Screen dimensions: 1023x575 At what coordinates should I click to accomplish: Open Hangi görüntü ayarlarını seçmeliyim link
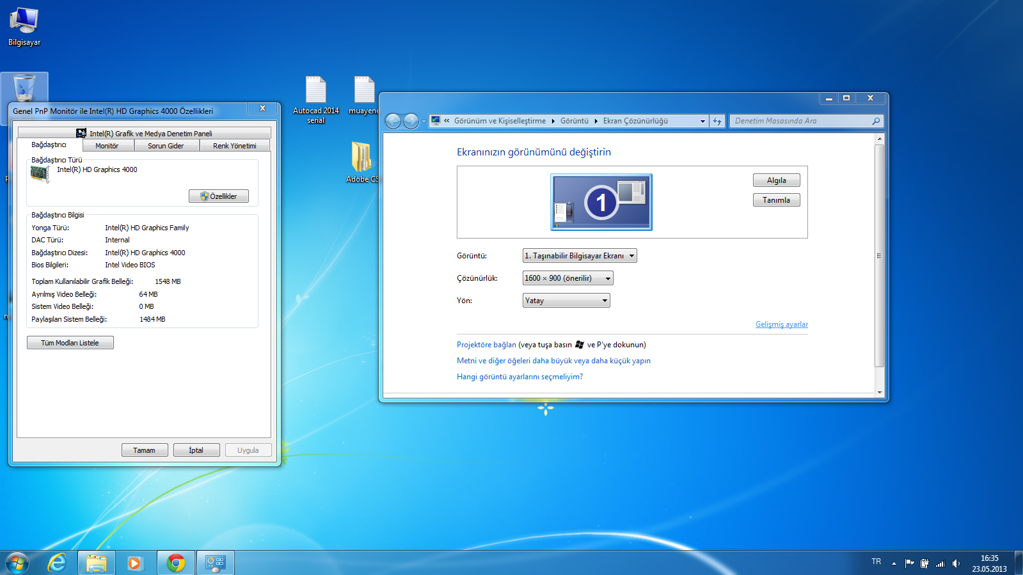[519, 377]
